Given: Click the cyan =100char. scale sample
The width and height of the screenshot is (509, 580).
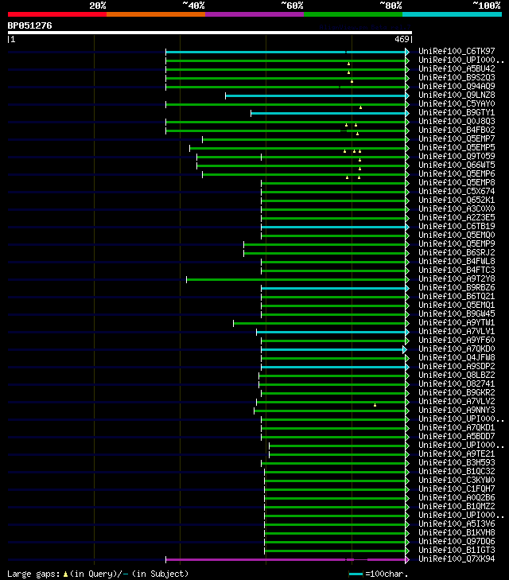Looking at the screenshot, I should pyautogui.click(x=356, y=574).
